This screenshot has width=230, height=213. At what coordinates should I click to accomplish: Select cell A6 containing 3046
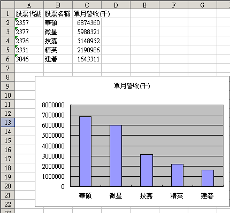29,59
